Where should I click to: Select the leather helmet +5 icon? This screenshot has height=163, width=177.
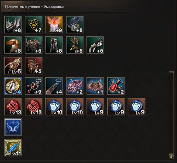(x=13, y=45)
